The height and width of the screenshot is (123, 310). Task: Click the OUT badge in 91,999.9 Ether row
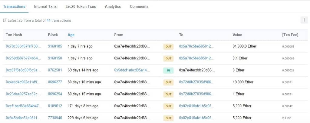[x=168, y=47]
